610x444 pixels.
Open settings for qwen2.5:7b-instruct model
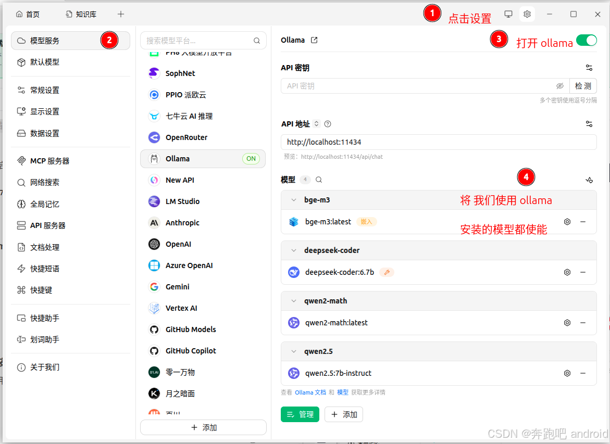click(567, 373)
